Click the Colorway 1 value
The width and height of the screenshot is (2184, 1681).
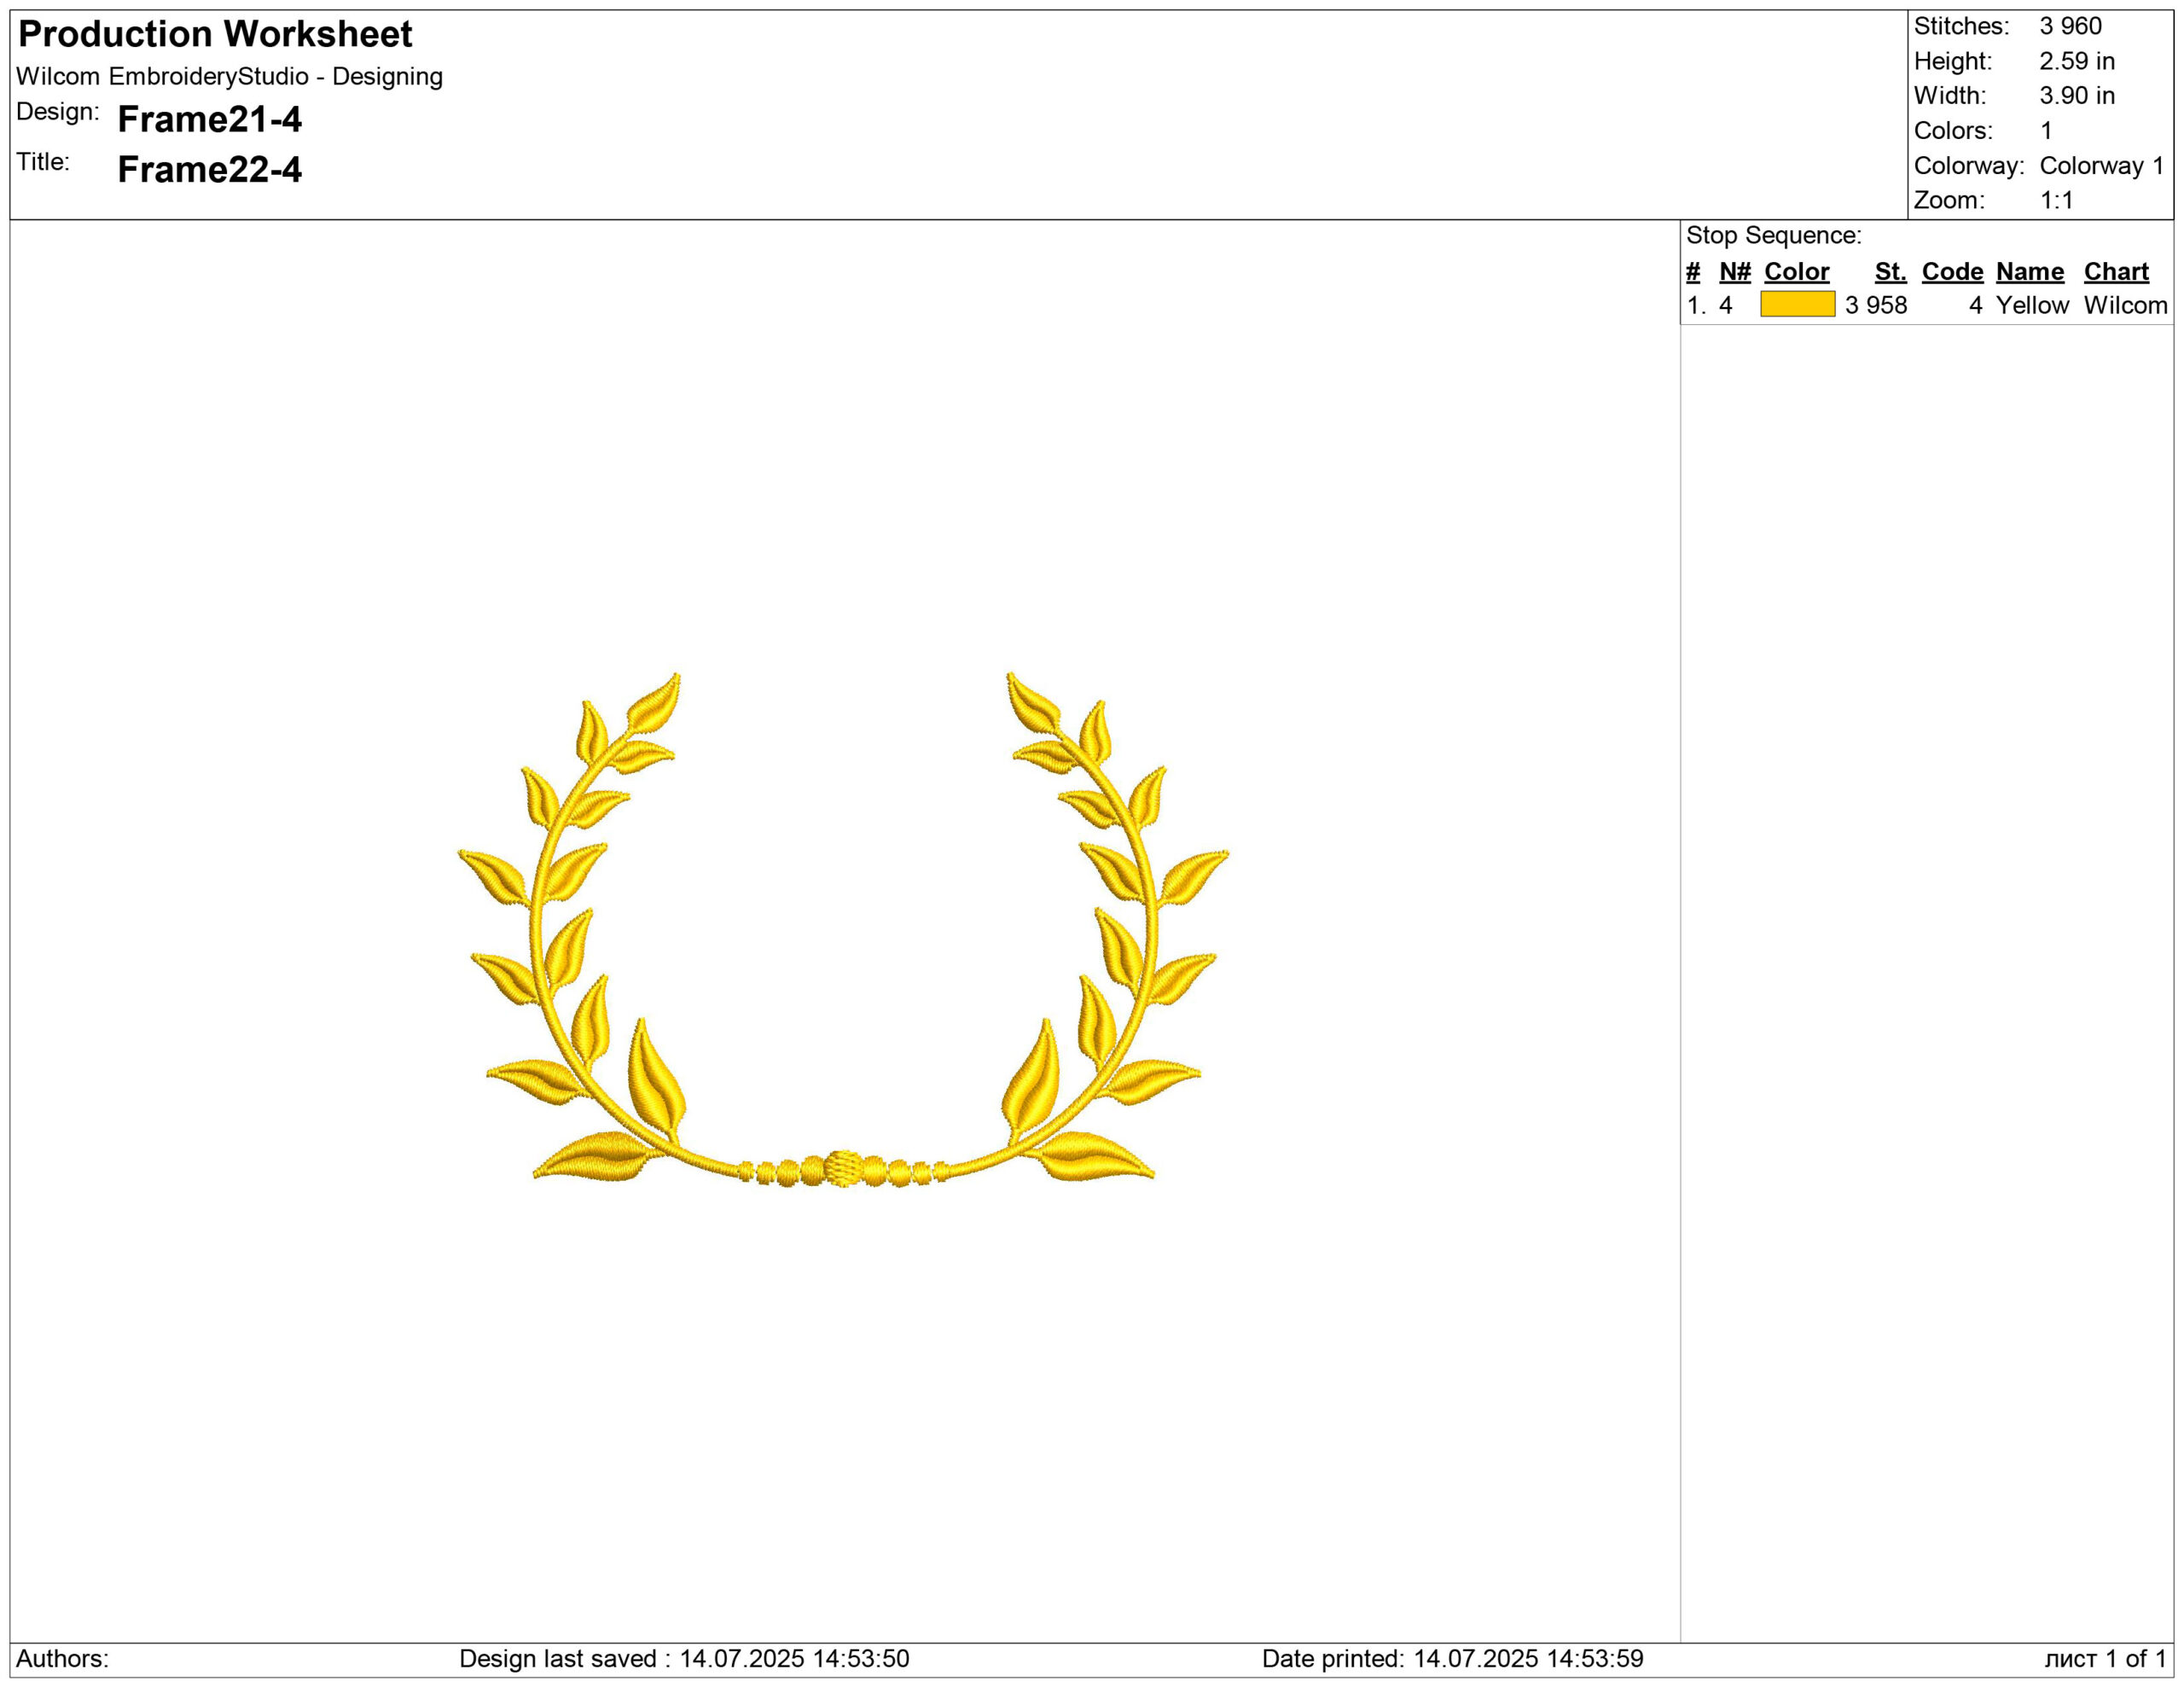click(2101, 166)
